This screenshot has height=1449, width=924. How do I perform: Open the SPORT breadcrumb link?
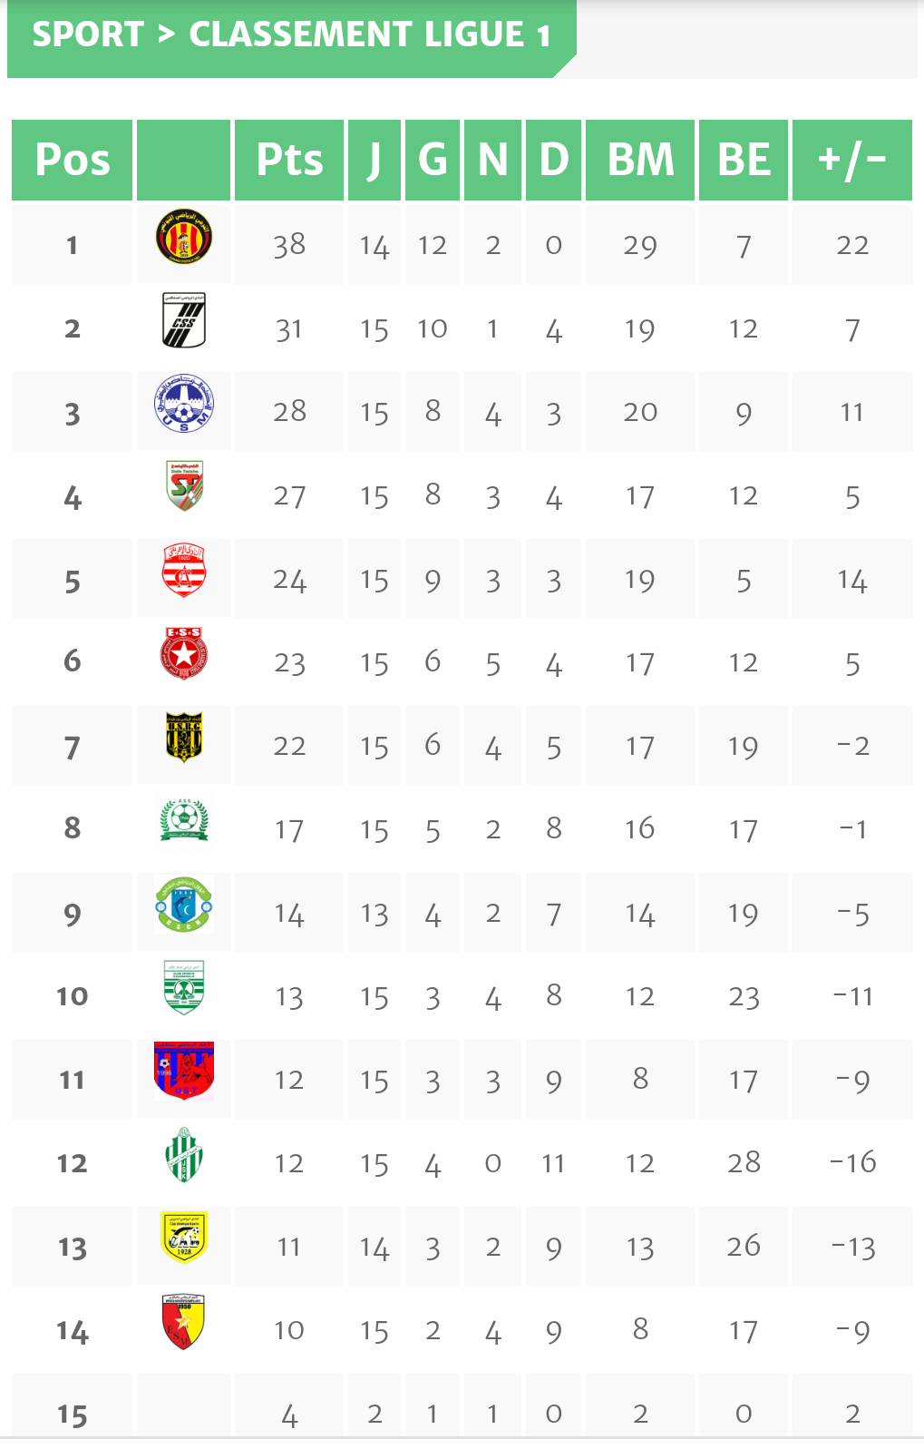click(88, 34)
